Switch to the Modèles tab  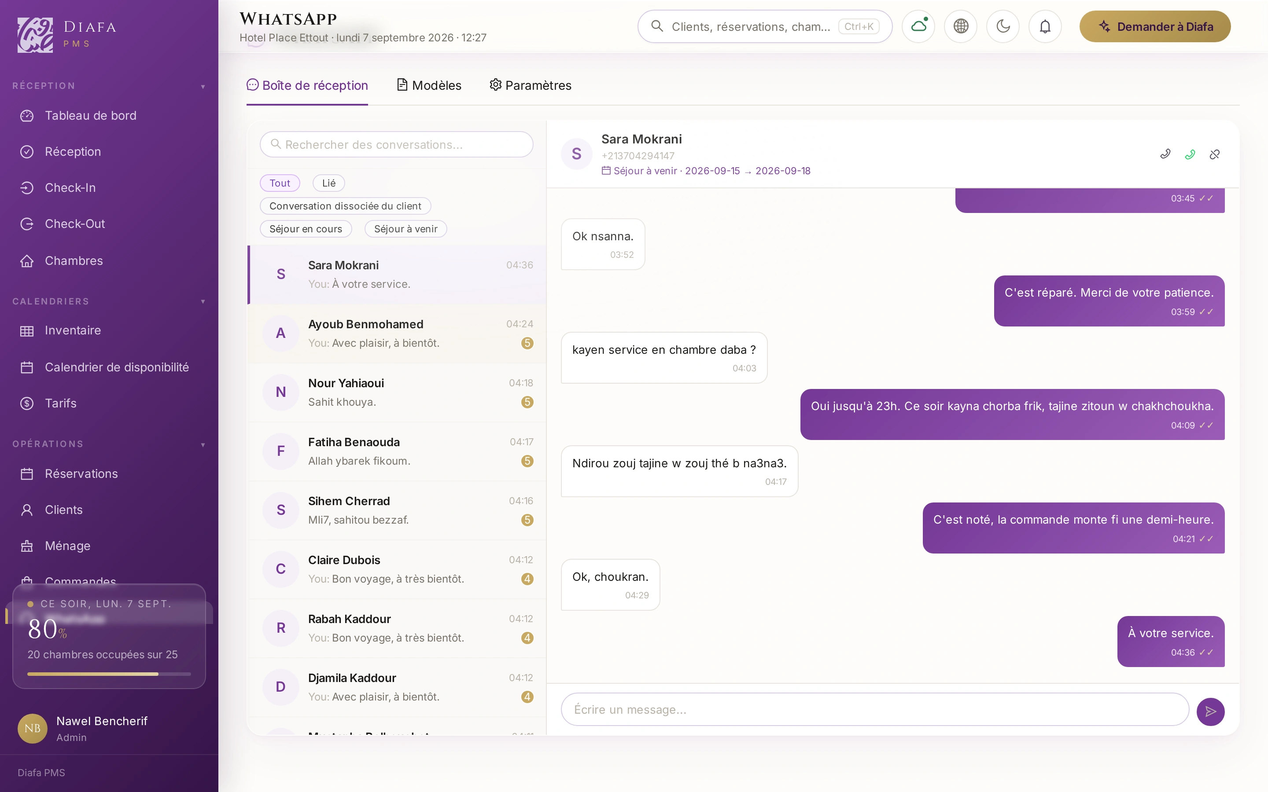[x=428, y=85]
